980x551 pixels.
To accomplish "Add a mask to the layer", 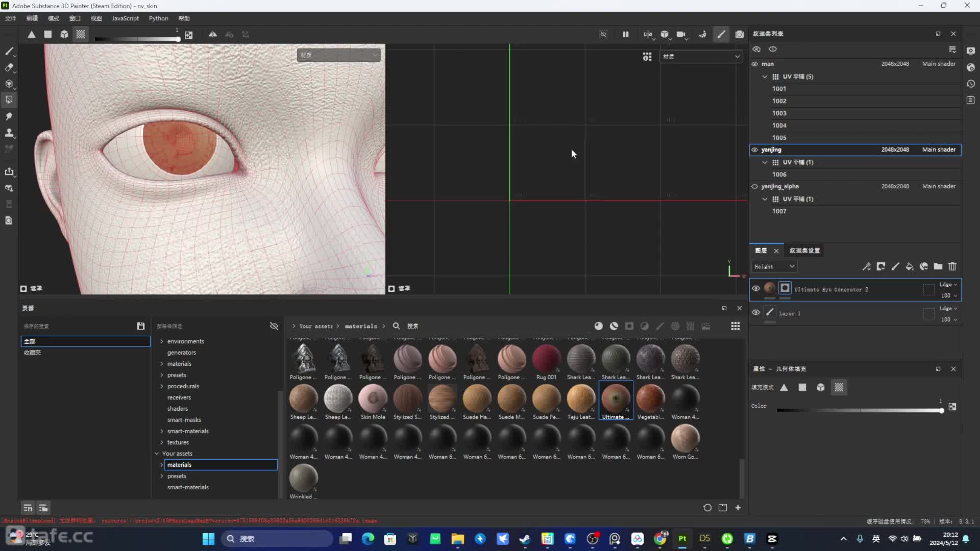I will click(x=880, y=266).
